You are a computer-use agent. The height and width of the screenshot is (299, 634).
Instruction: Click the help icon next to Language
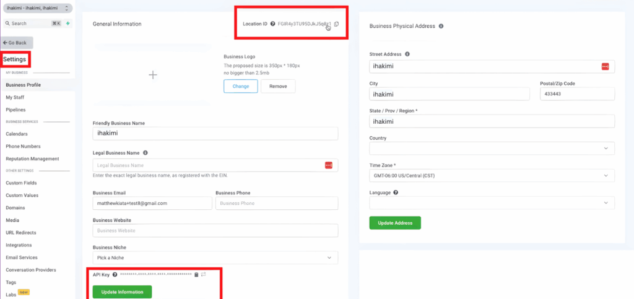(396, 193)
